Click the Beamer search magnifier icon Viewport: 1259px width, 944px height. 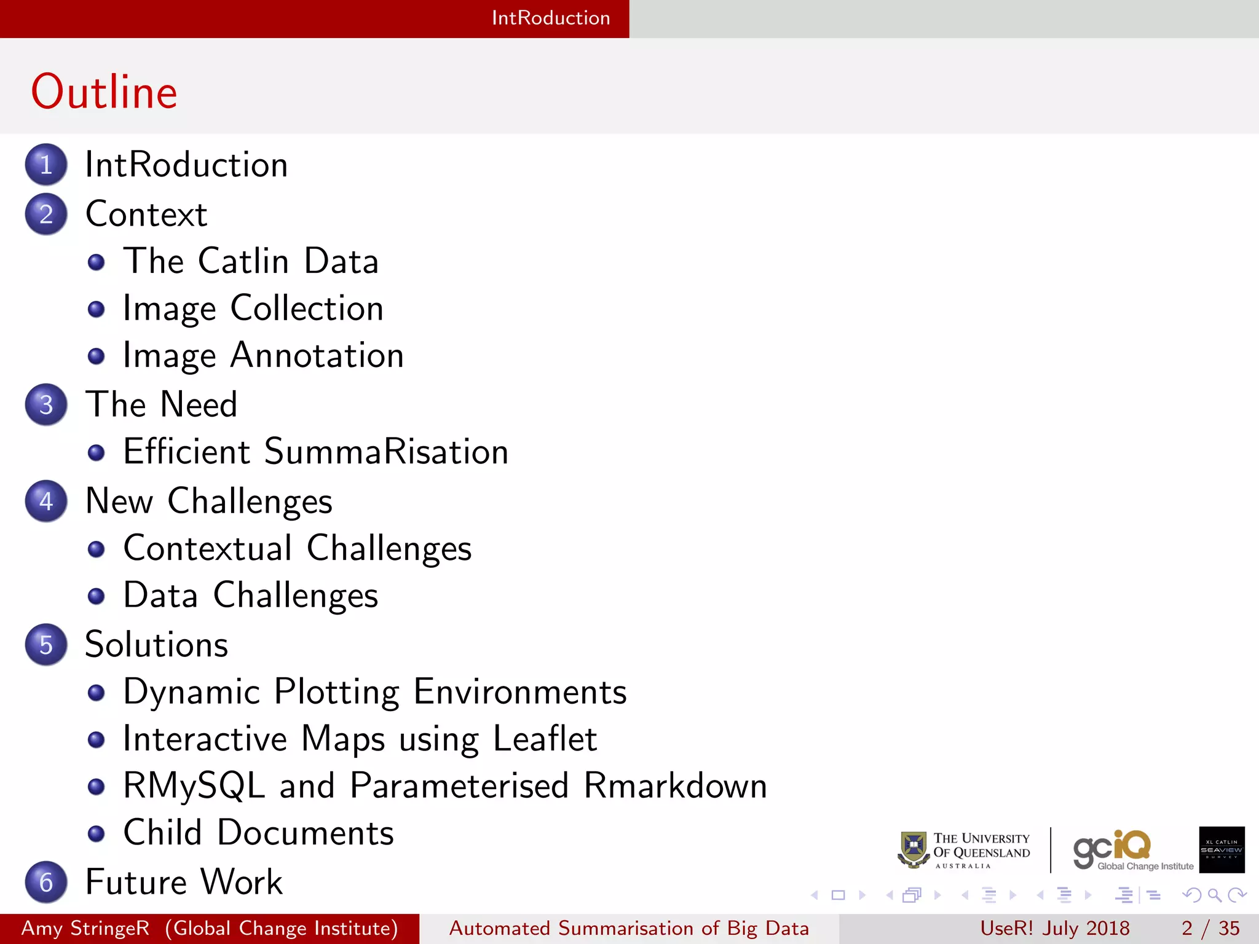[x=1214, y=895]
